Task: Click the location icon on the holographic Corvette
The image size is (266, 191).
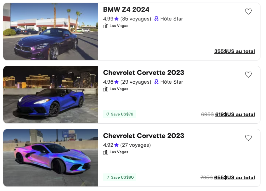Action: [x=106, y=152]
